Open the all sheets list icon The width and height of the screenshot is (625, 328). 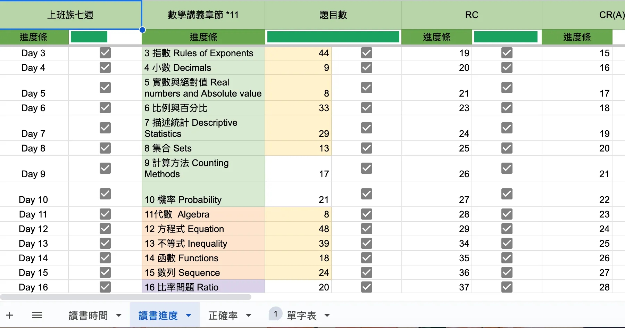point(37,315)
